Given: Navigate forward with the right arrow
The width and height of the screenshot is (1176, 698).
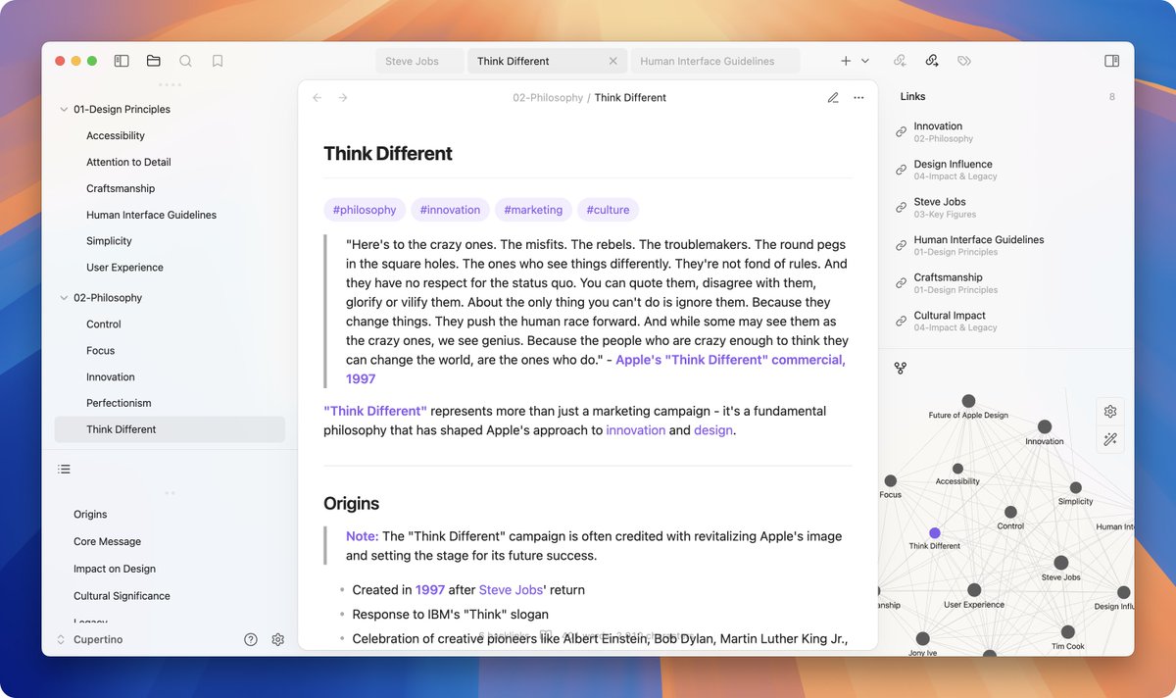Looking at the screenshot, I should pos(343,97).
